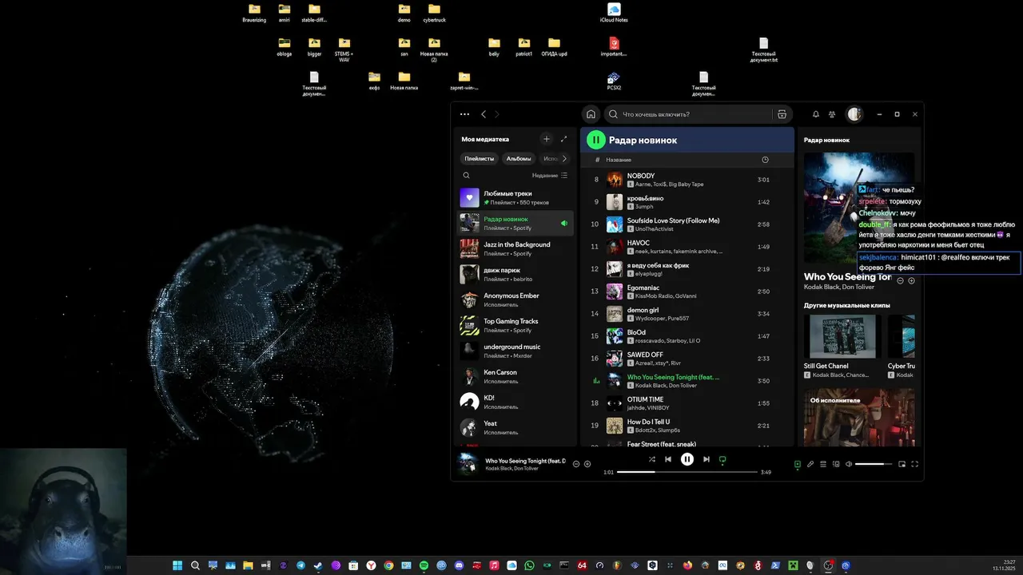Screen dimensions: 1023x575
Task: Open Ken Carson artist page
Action: (x=515, y=377)
